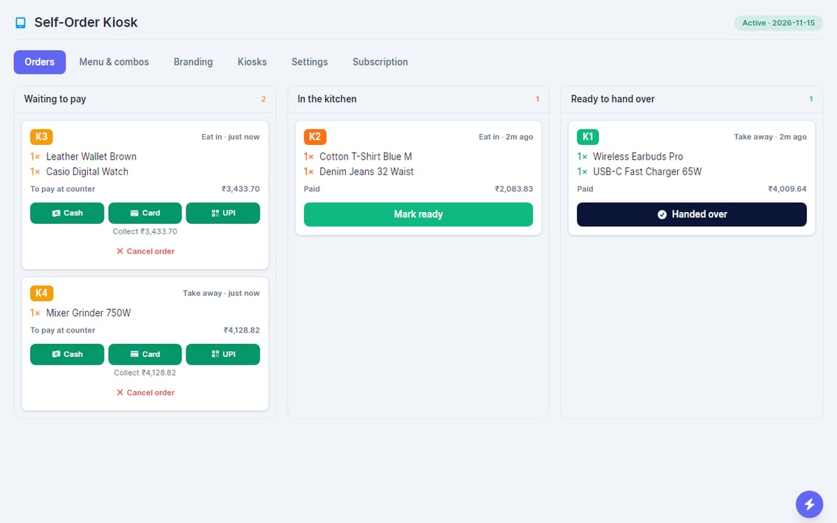
Task: Choose Card payment for order K3
Action: pyautogui.click(x=145, y=213)
